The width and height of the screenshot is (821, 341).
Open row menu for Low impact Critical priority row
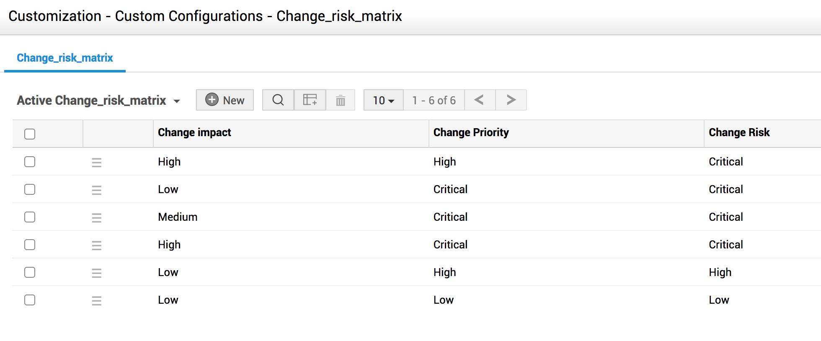(97, 190)
